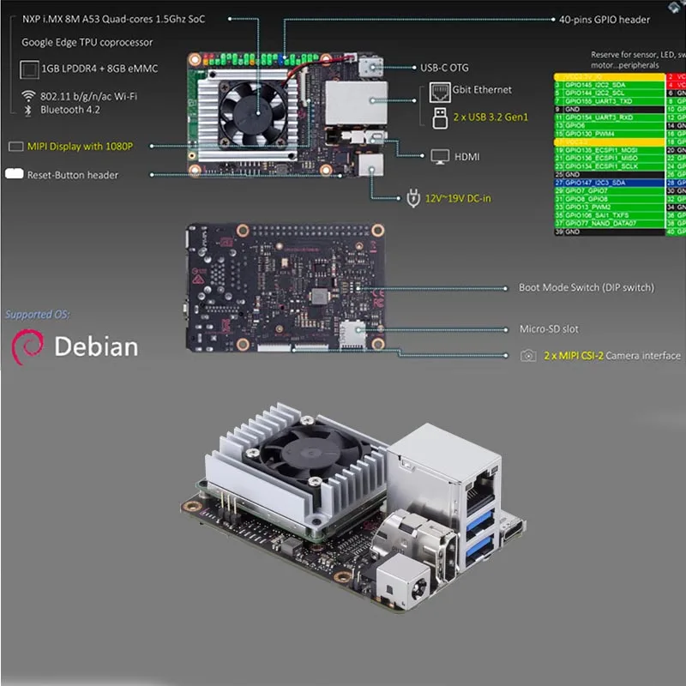
Task: Click the top-view board photo with fan
Action: (x=288, y=114)
